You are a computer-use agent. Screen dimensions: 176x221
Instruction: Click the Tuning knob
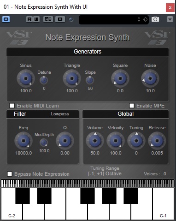click(136, 141)
